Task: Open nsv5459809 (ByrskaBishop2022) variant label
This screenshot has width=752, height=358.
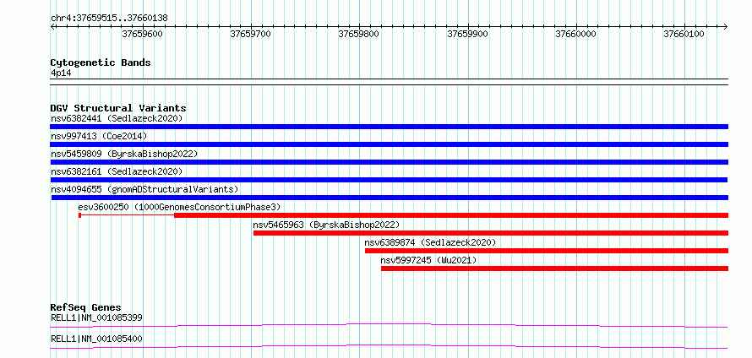Action: [x=124, y=154]
